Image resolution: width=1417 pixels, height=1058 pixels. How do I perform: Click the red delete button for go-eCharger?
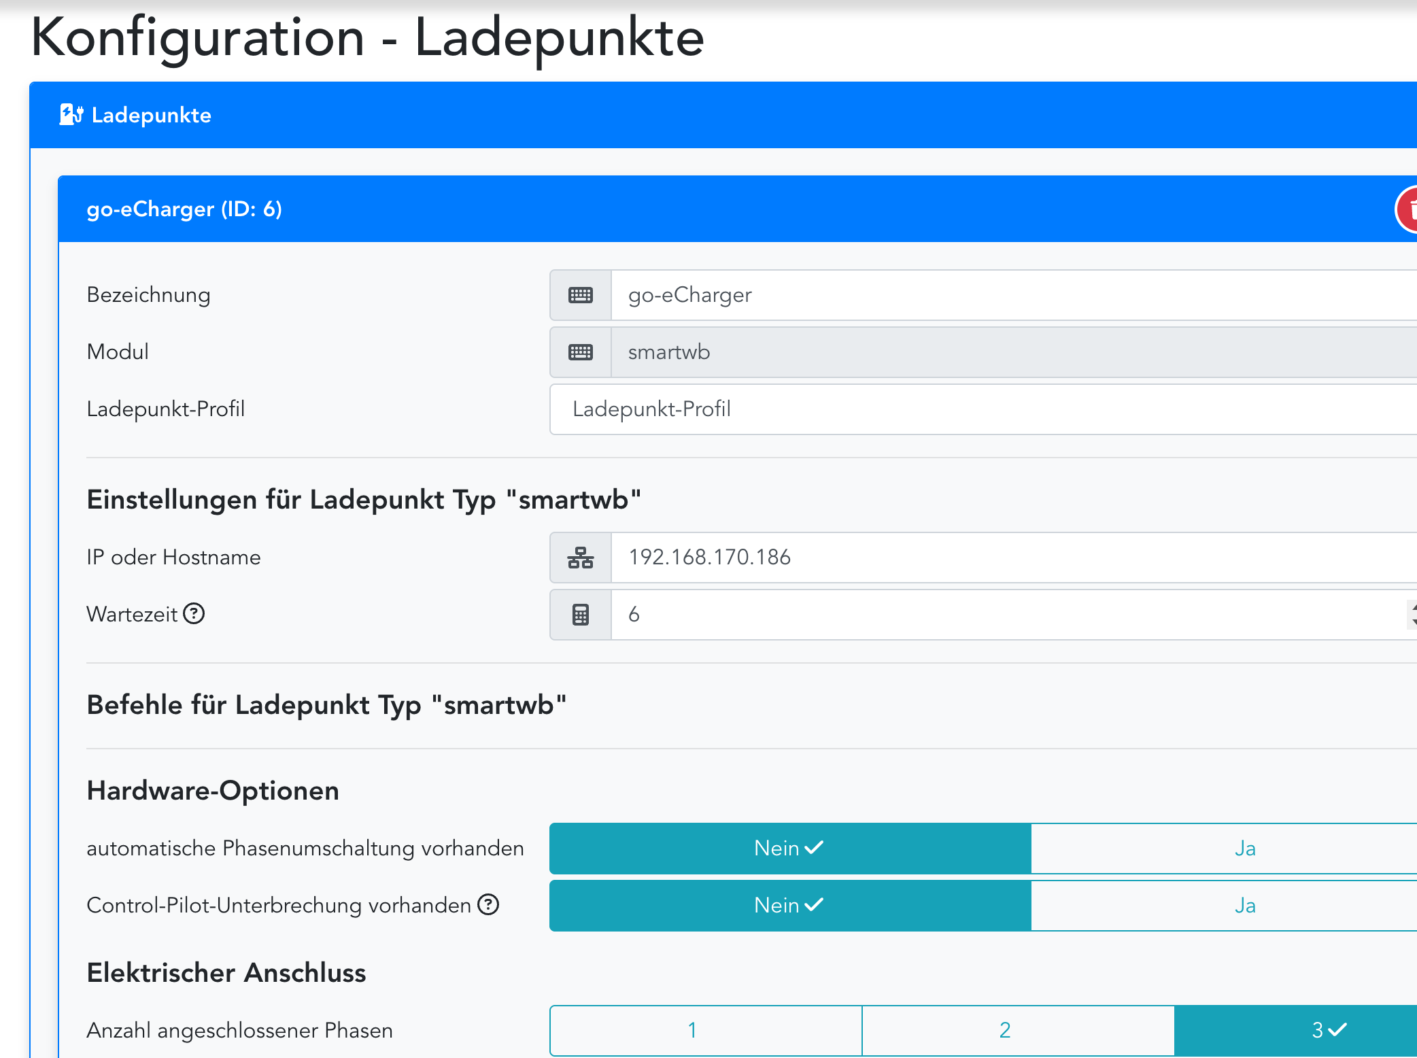click(x=1407, y=209)
